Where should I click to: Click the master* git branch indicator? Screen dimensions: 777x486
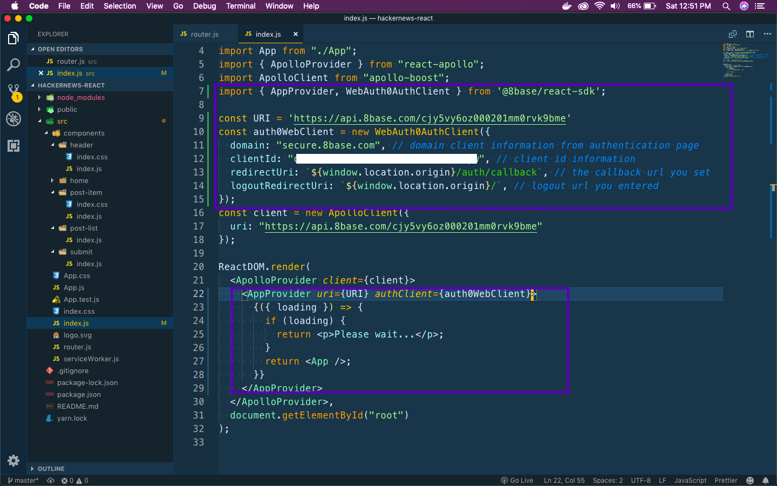tap(23, 481)
